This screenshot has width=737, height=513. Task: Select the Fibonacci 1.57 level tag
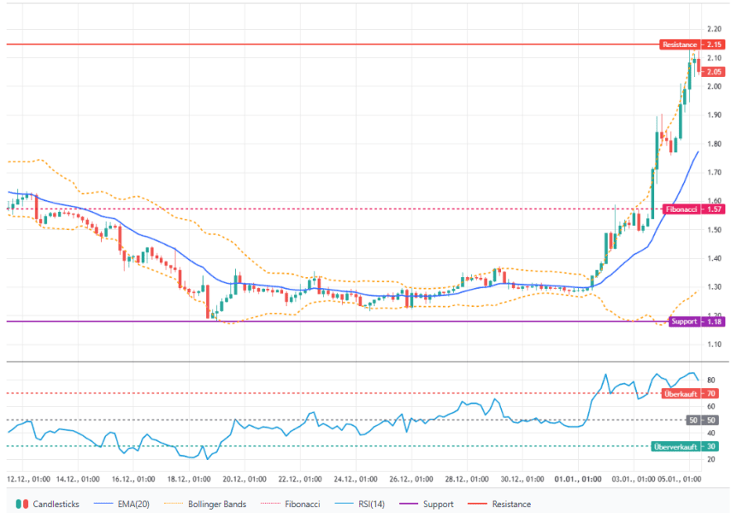click(x=691, y=209)
